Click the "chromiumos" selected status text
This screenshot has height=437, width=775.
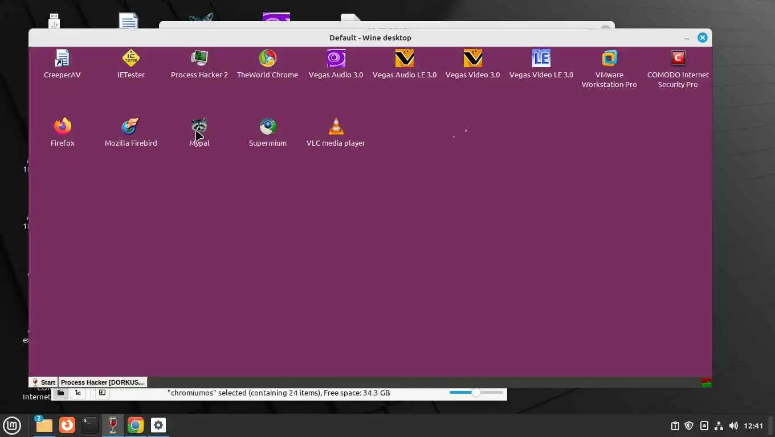coord(279,393)
